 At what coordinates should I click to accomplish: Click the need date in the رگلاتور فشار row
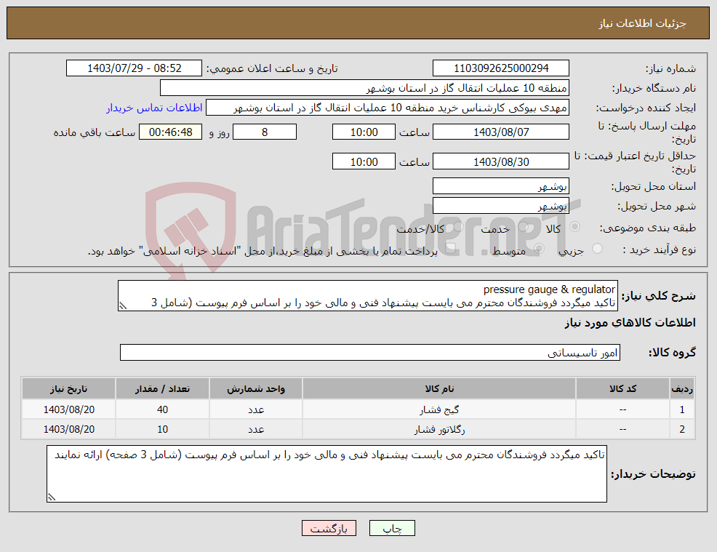tap(68, 429)
